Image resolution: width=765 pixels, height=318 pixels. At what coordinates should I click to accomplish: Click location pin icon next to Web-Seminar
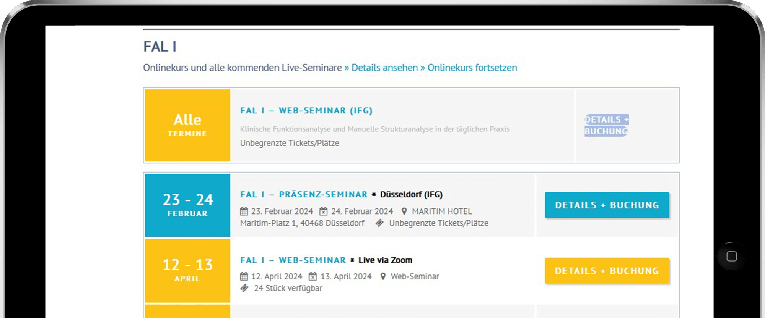[x=383, y=276]
